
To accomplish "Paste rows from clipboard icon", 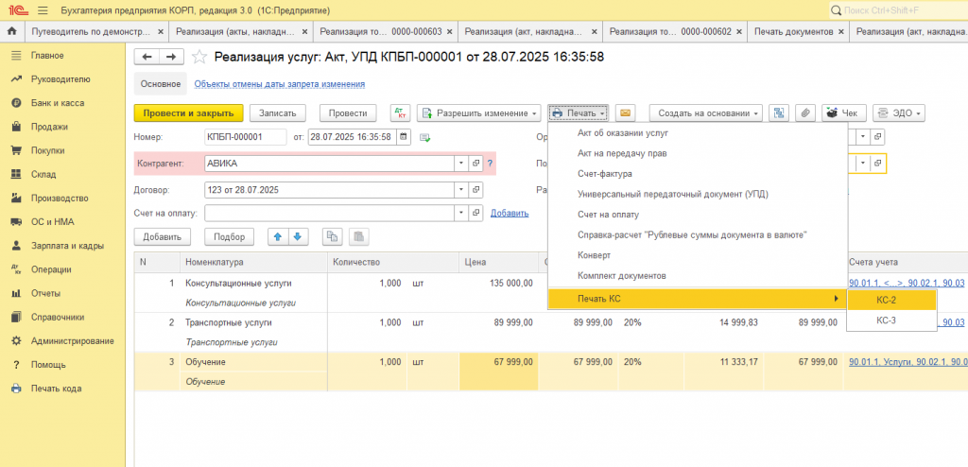I will point(358,236).
